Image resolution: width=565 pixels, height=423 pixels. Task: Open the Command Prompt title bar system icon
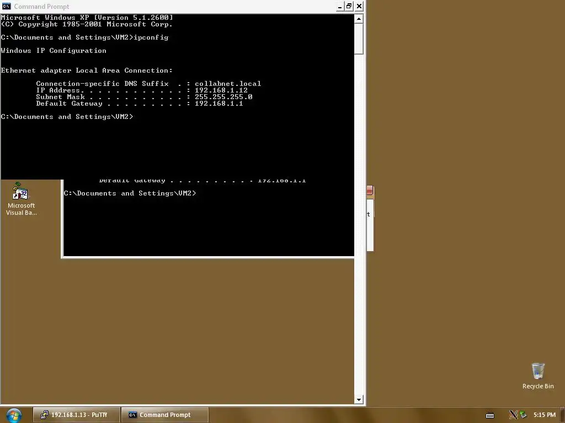(x=7, y=6)
